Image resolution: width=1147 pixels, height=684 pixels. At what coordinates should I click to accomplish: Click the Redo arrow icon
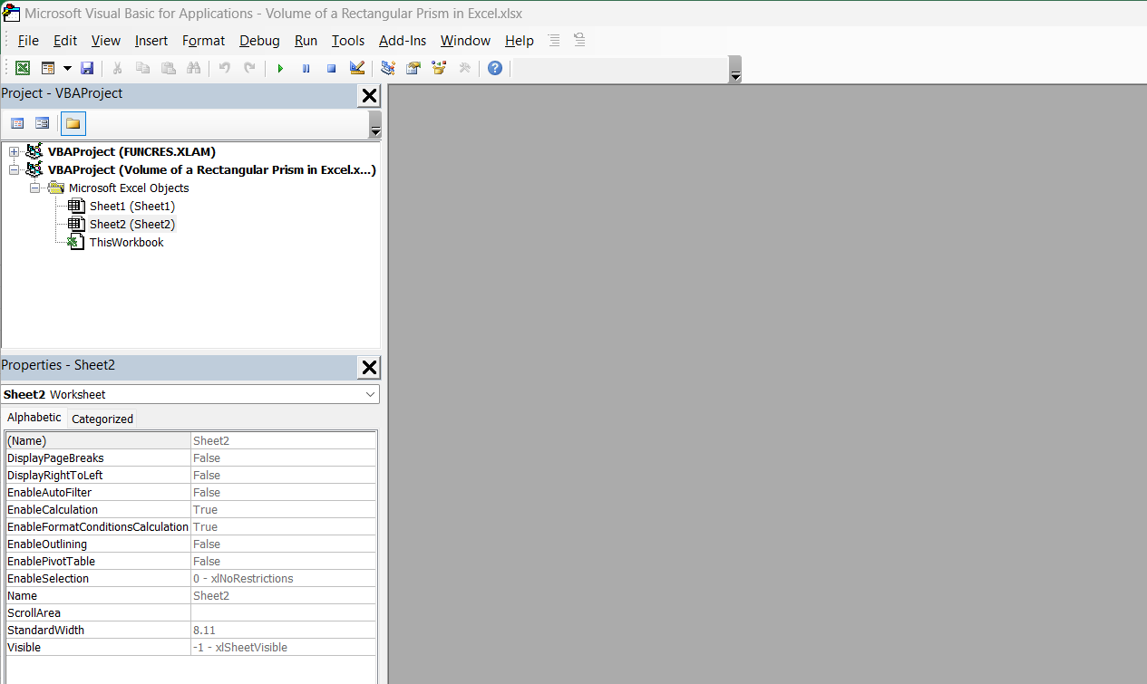pos(249,68)
